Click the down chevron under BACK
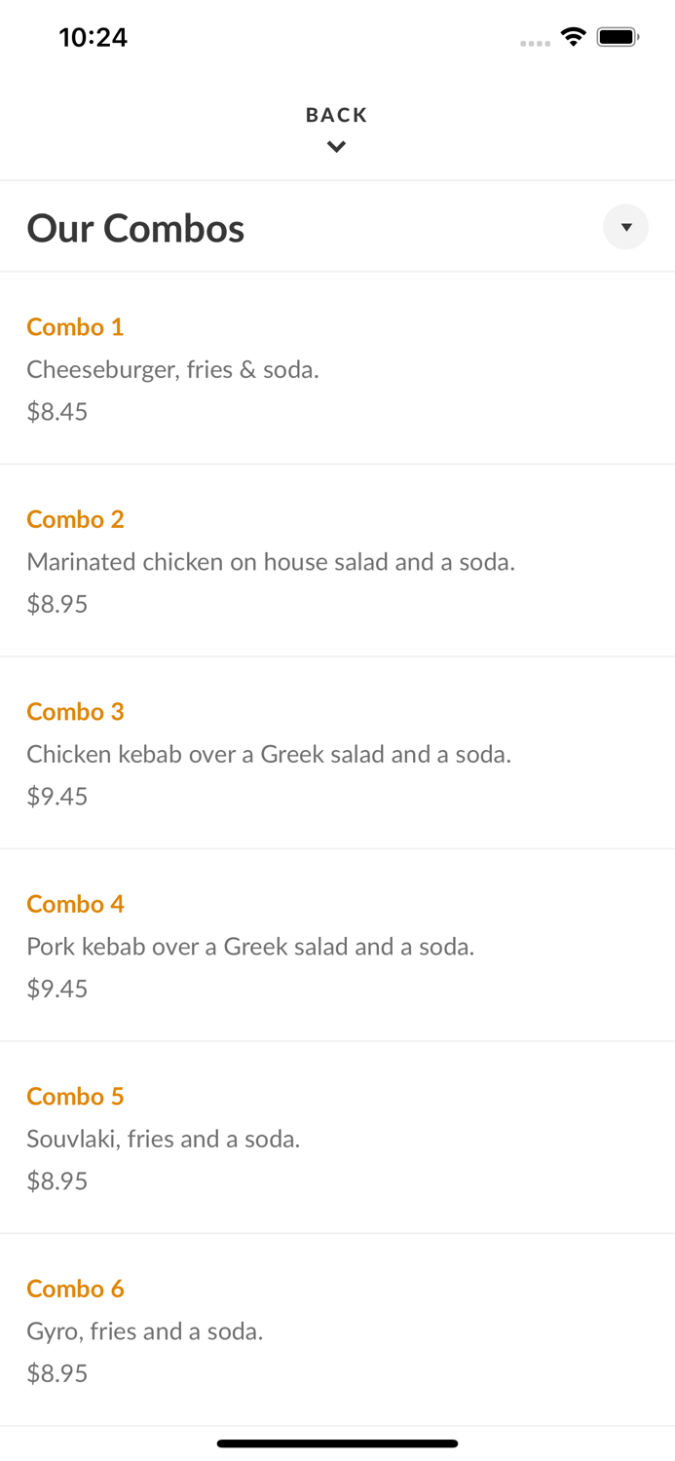 336,147
